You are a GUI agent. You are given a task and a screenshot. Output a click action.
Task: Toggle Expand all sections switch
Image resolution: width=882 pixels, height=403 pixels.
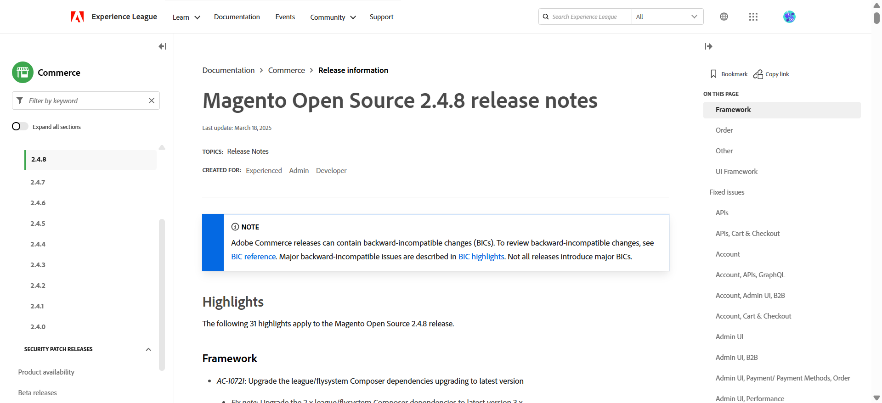pyautogui.click(x=20, y=126)
